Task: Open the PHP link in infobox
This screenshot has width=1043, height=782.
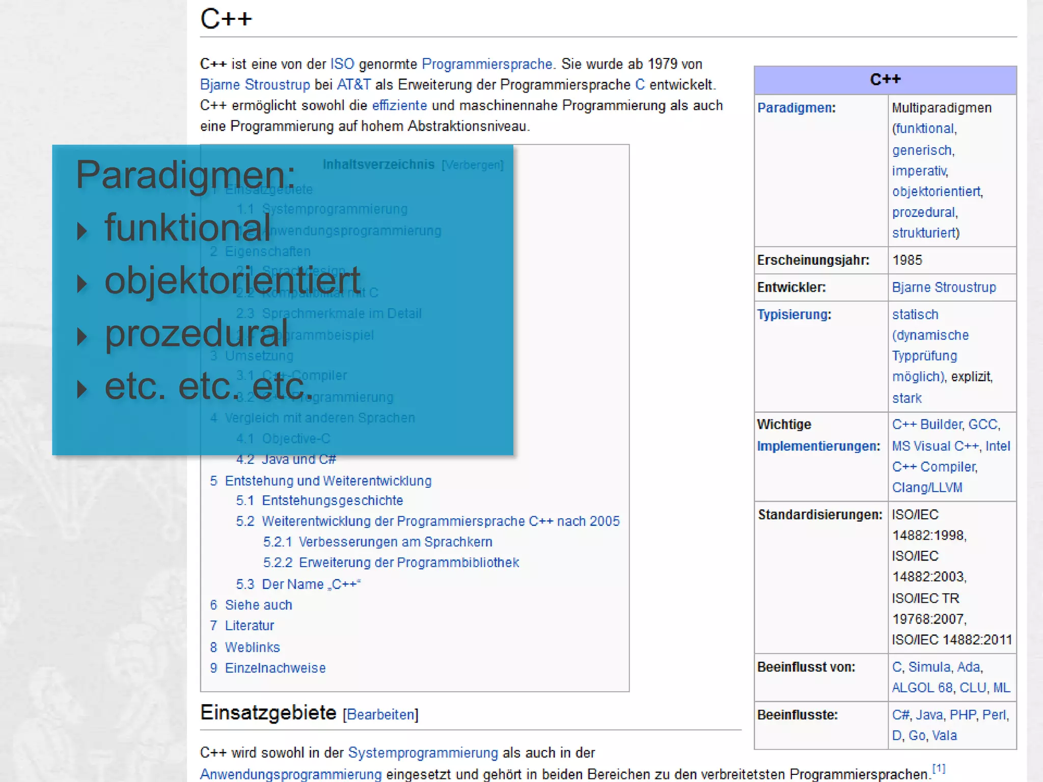Action: pos(963,715)
